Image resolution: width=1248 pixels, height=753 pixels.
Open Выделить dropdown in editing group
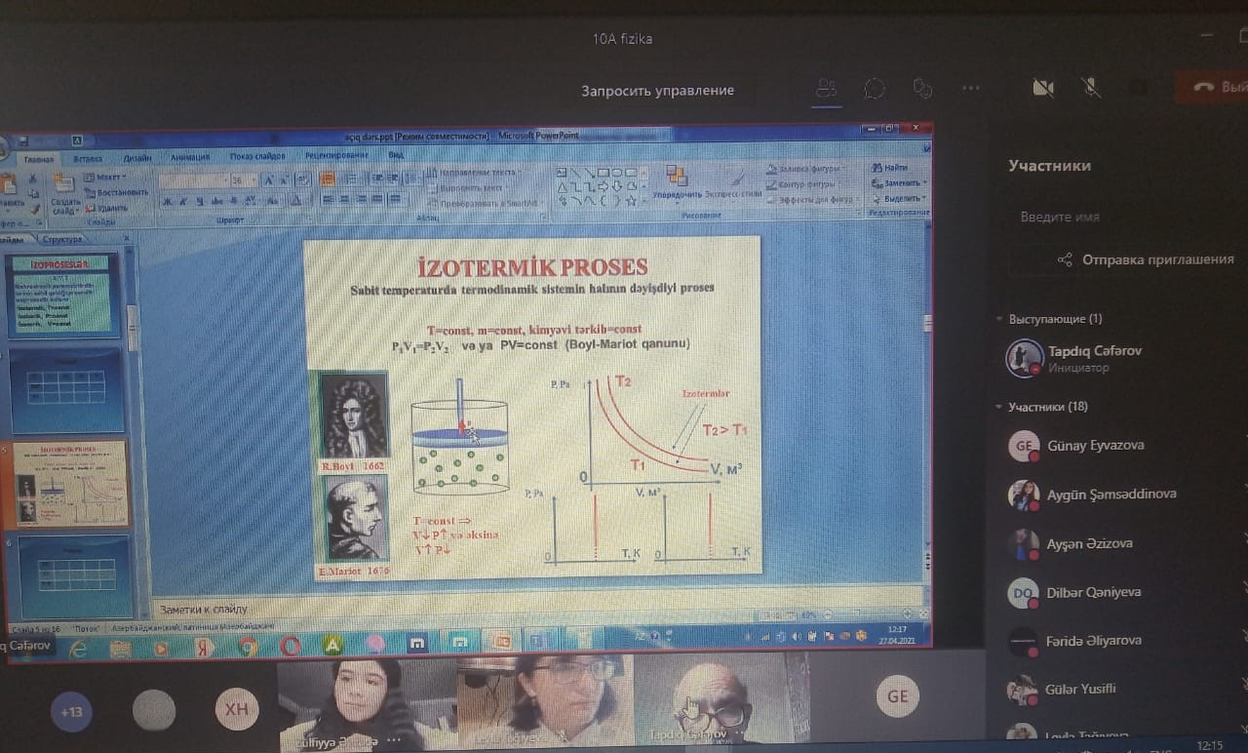coord(897,198)
